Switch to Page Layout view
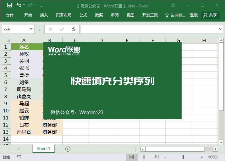Viewport: 225px width, 161px height. (143, 157)
